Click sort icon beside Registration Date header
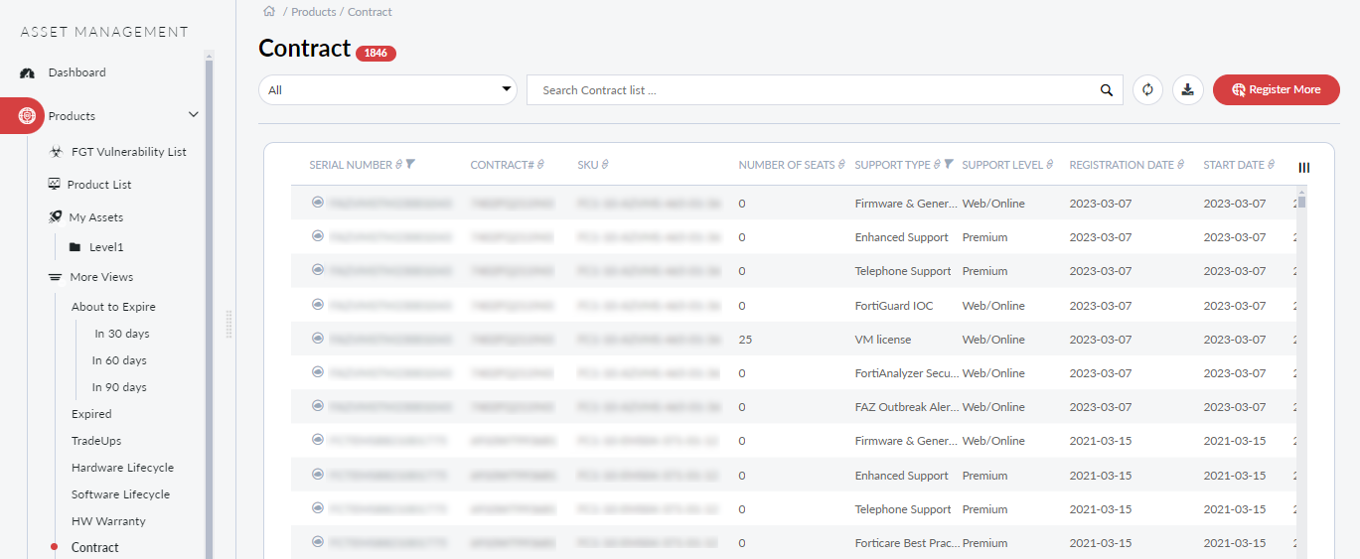 pyautogui.click(x=1182, y=165)
